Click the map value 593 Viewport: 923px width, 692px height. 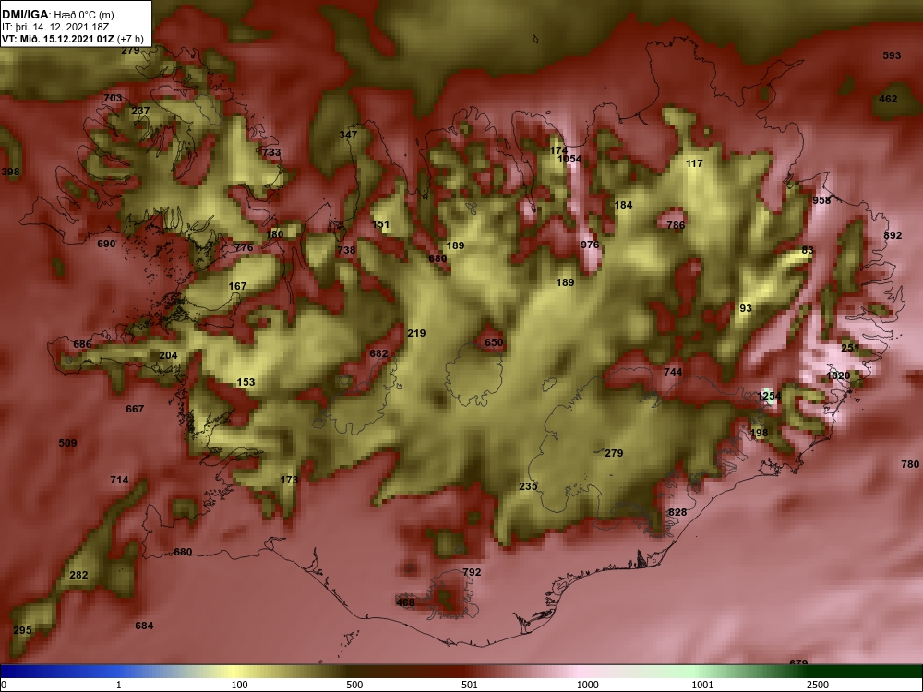click(892, 56)
